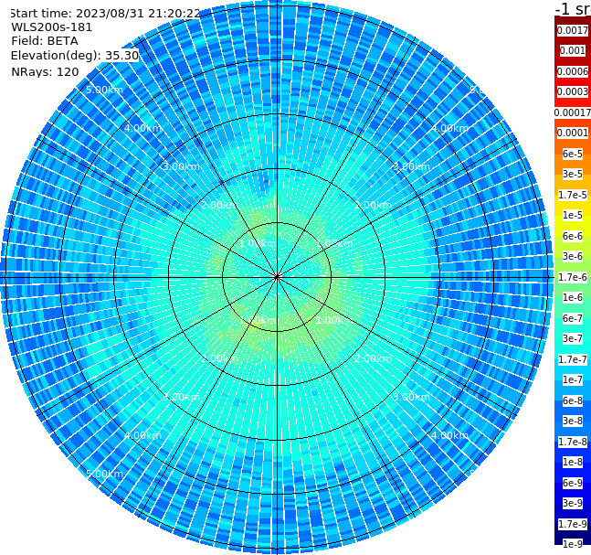Select the WLS200s-181 instrument label
Image resolution: width=591 pixels, height=555 pixels.
coord(52,27)
